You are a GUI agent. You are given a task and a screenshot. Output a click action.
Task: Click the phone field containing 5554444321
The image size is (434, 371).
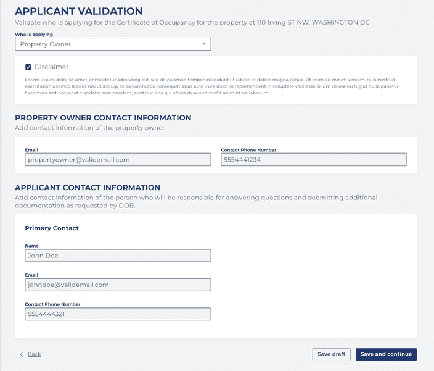(x=118, y=314)
